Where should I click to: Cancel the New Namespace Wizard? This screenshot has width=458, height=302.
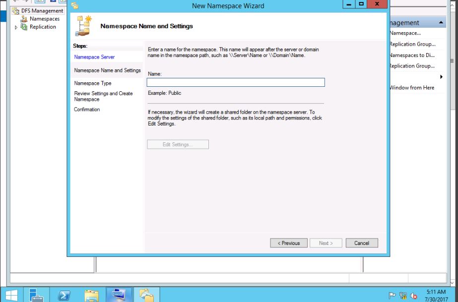pos(362,243)
